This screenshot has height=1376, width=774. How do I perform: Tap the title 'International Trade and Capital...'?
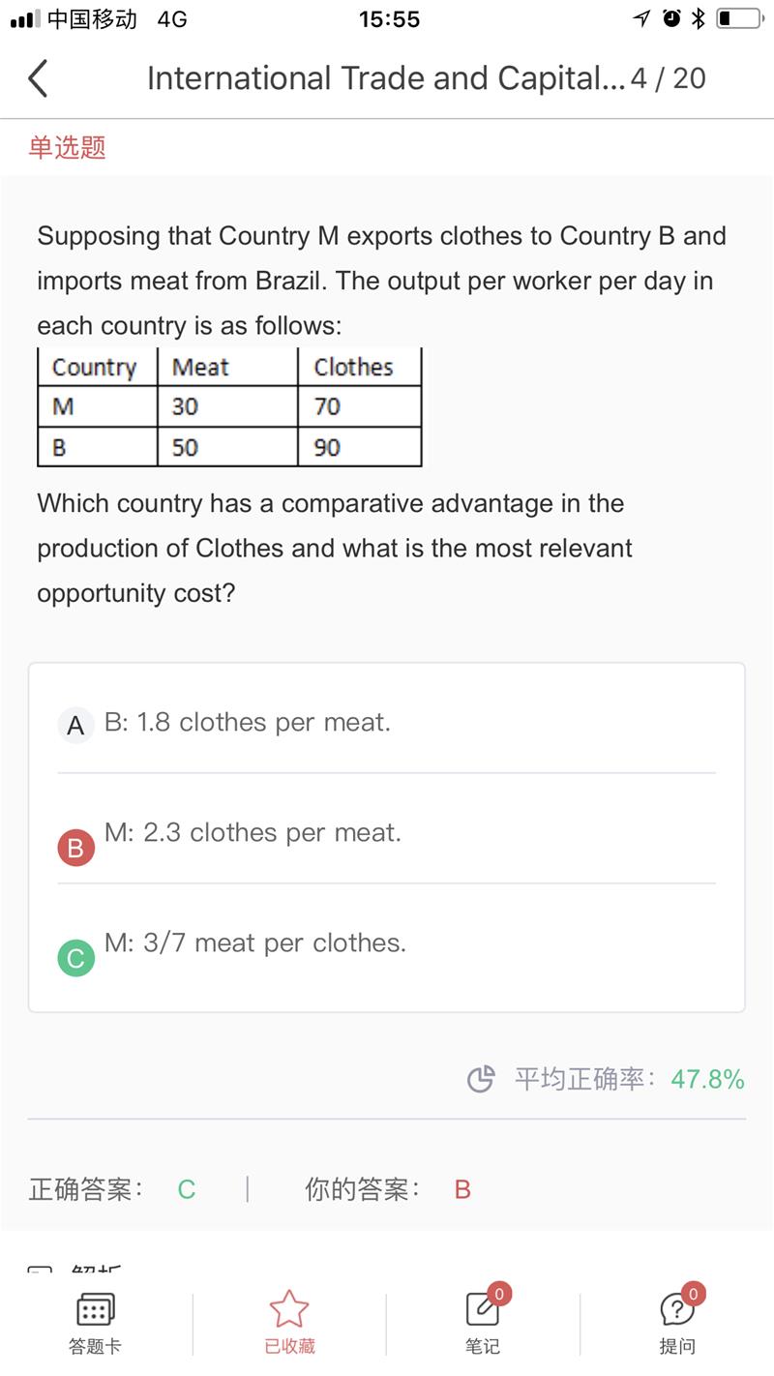tap(386, 78)
